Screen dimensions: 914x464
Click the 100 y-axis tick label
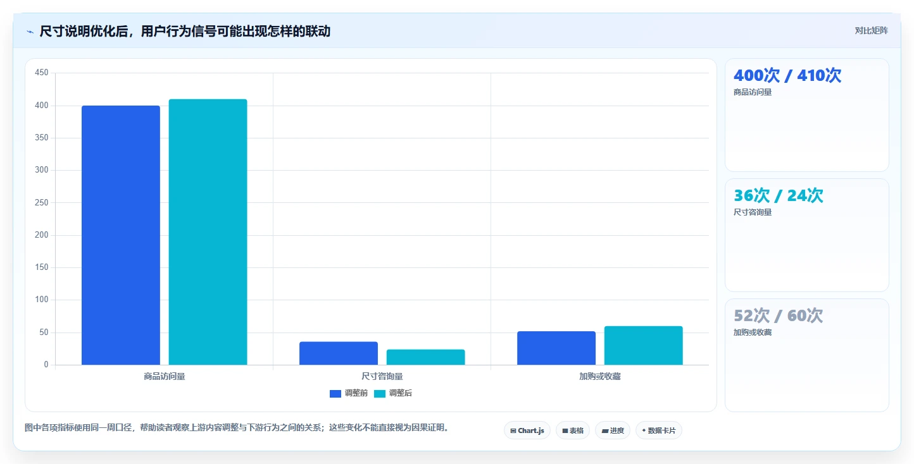click(42, 300)
